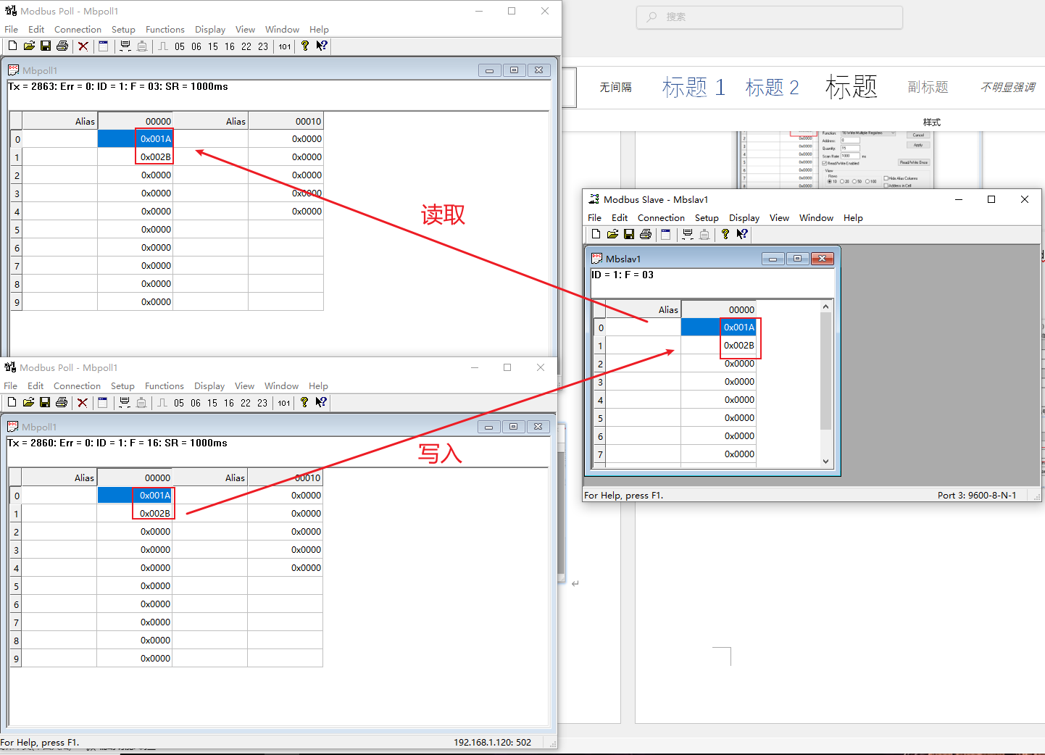This screenshot has height=755, width=1045.
Task: Click row 9 header in F=16 Mbpoll1 table
Action: point(15,659)
